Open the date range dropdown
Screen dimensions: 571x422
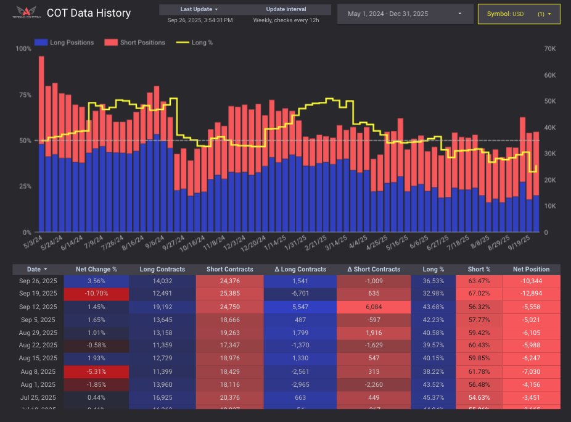[x=405, y=14]
